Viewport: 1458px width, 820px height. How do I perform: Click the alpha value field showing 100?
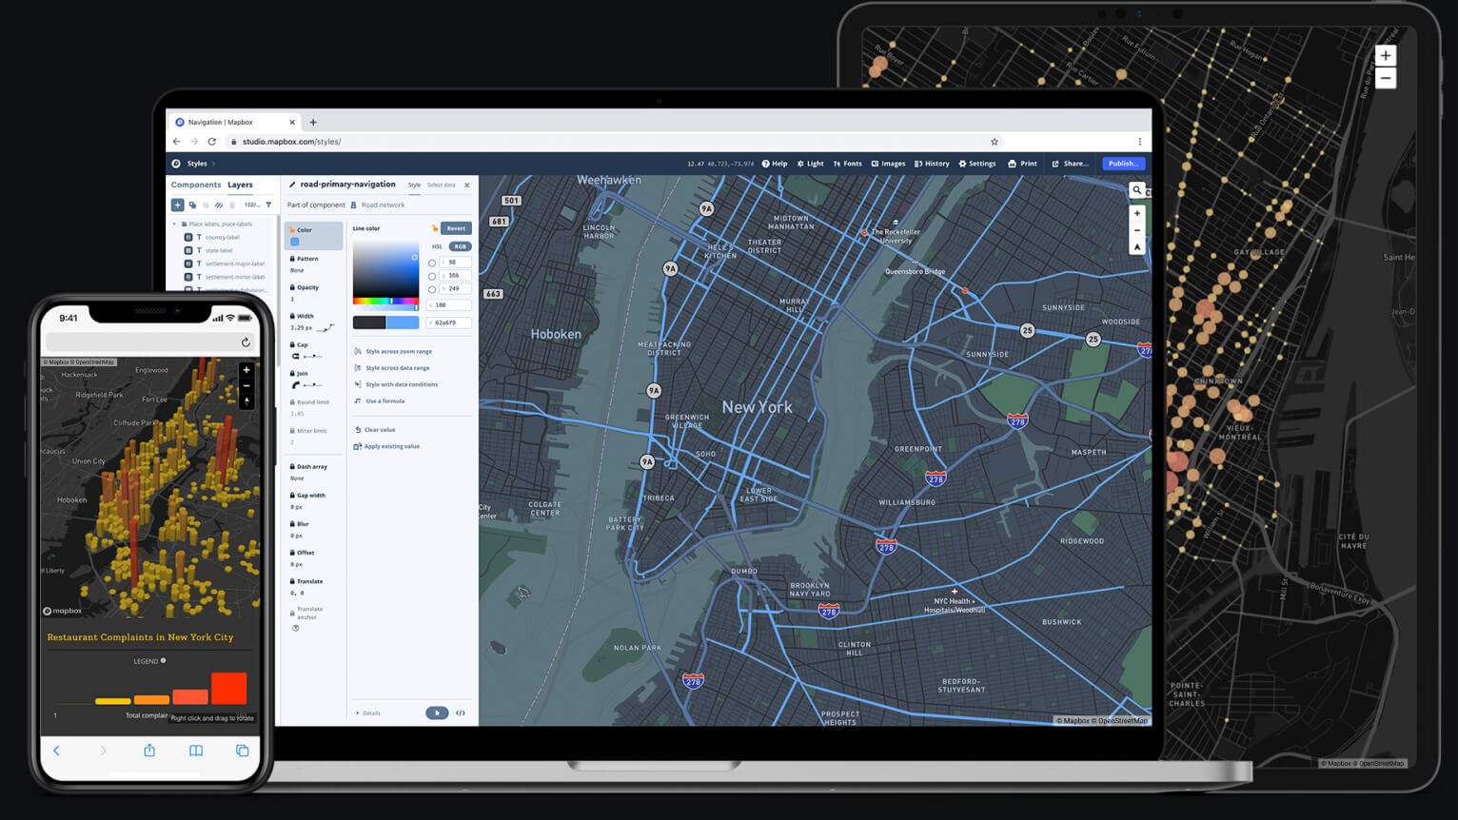pos(448,305)
